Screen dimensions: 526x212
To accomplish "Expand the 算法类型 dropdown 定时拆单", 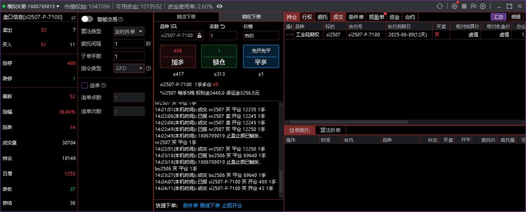I will coord(129,32).
